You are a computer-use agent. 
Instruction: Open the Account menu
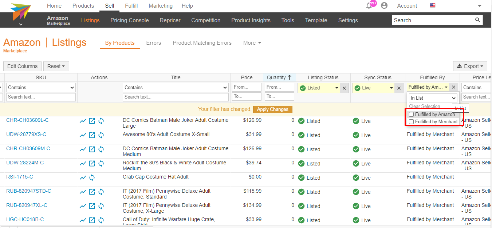pos(407,6)
